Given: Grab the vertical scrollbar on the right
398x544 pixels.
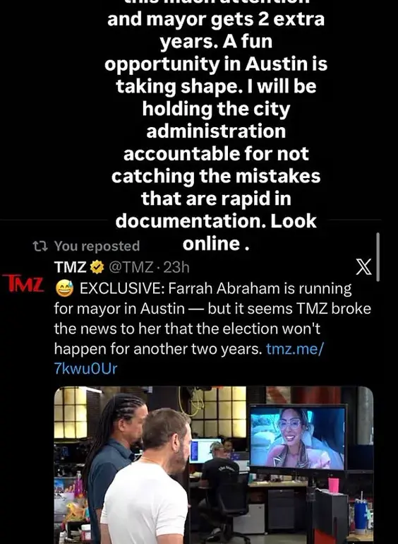Looking at the screenshot, I should (378, 256).
